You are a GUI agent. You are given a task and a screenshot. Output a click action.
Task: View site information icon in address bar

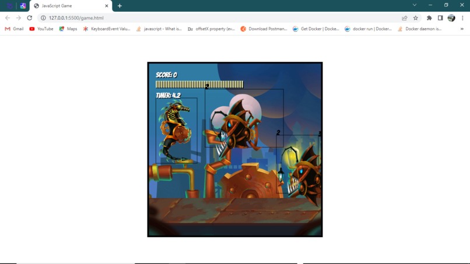coord(43,18)
